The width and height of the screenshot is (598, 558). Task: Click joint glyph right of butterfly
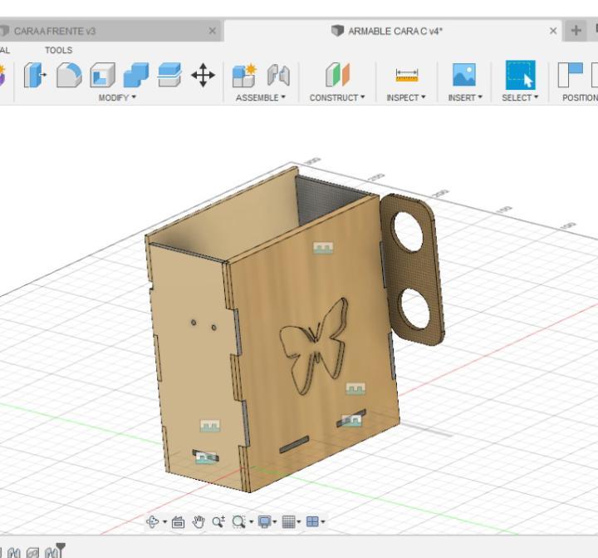click(x=355, y=388)
